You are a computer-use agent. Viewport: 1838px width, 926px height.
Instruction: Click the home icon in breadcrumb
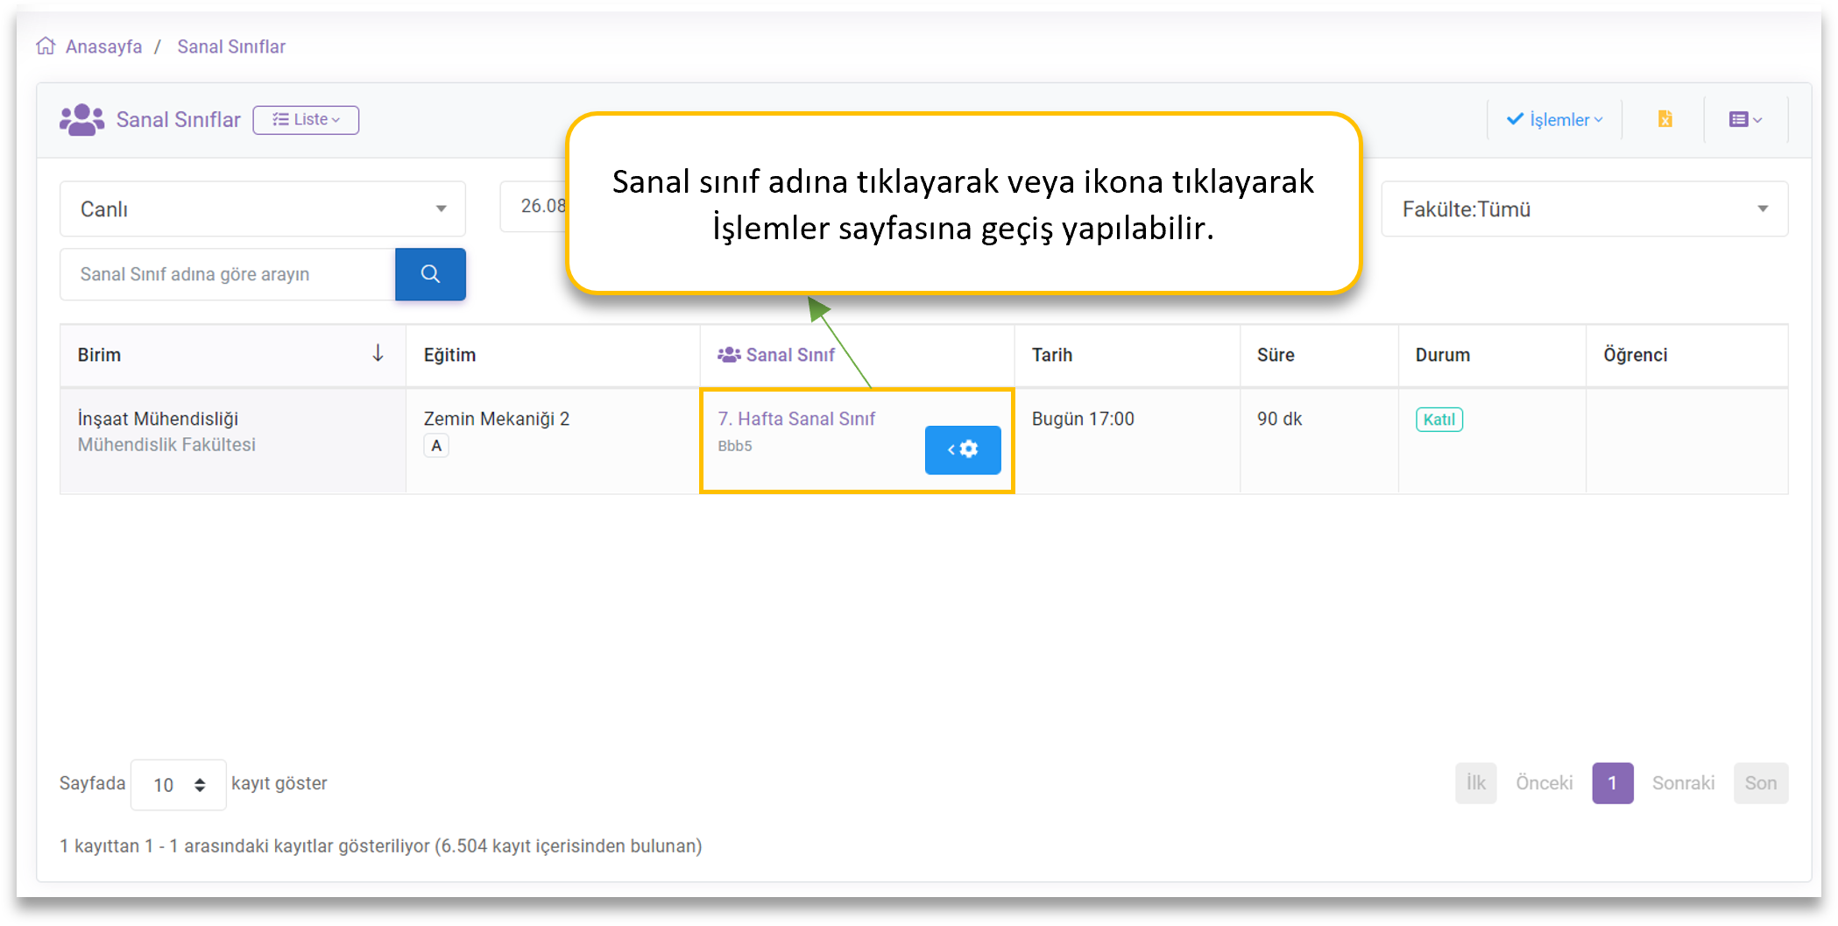46,46
